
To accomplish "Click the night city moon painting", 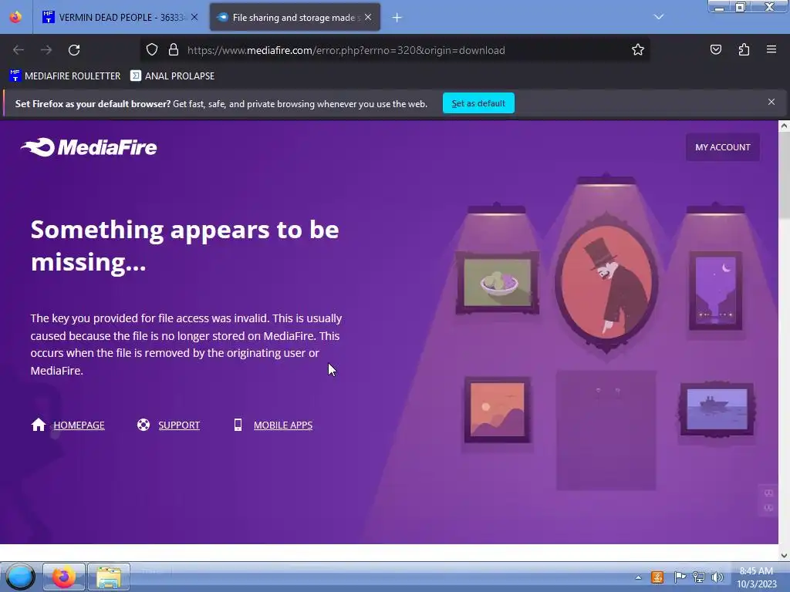I will tap(715, 291).
